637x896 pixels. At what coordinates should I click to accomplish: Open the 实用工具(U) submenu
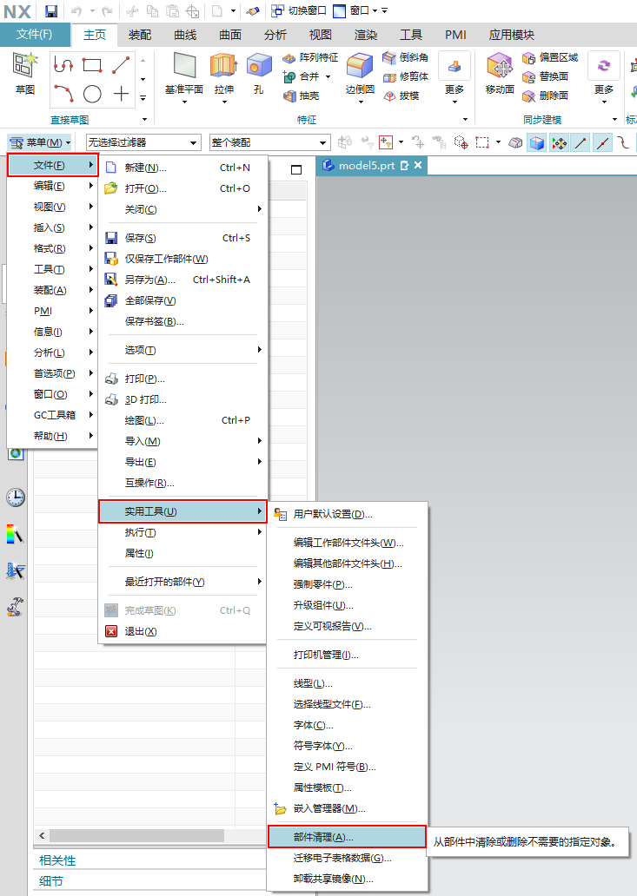click(x=183, y=511)
